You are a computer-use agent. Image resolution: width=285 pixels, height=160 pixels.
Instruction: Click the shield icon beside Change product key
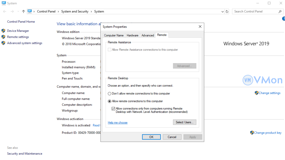point(252,133)
